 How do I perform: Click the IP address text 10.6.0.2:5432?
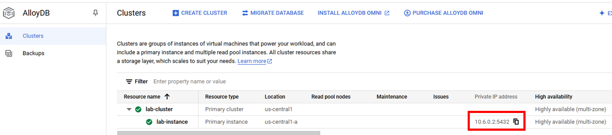coord(492,122)
